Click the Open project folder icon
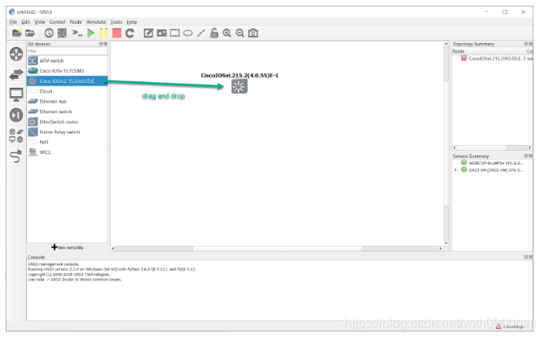The height and width of the screenshot is (338, 544). [30, 33]
